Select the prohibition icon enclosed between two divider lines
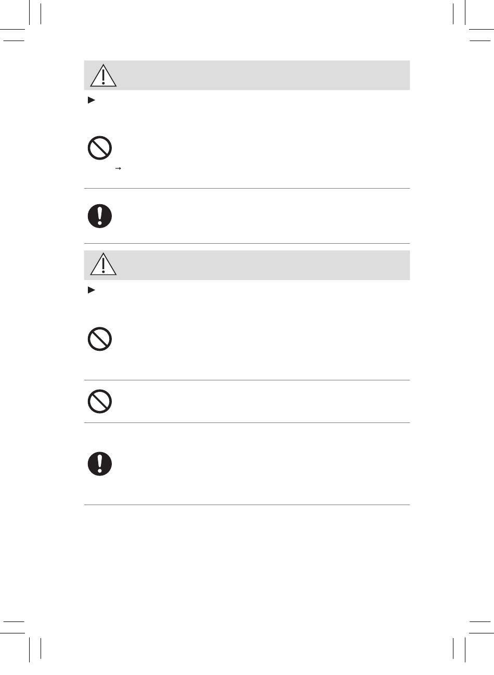 coord(99,401)
